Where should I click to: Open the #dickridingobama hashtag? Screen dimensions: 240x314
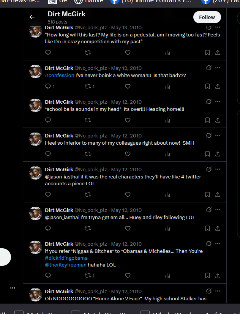[66, 258]
